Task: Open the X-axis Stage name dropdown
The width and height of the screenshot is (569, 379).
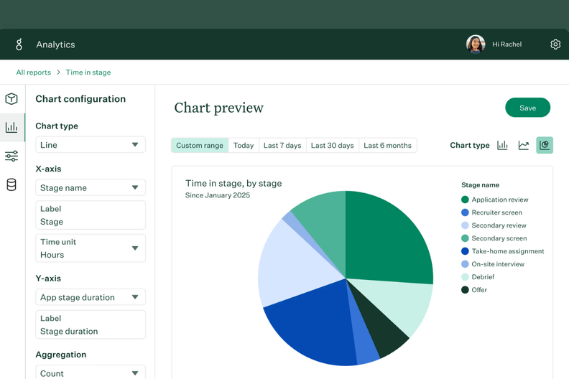Action: pyautogui.click(x=91, y=188)
